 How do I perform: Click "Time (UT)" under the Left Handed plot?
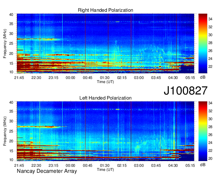(105, 170)
